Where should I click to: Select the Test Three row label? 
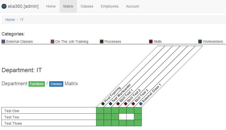pyautogui.click(x=13, y=123)
